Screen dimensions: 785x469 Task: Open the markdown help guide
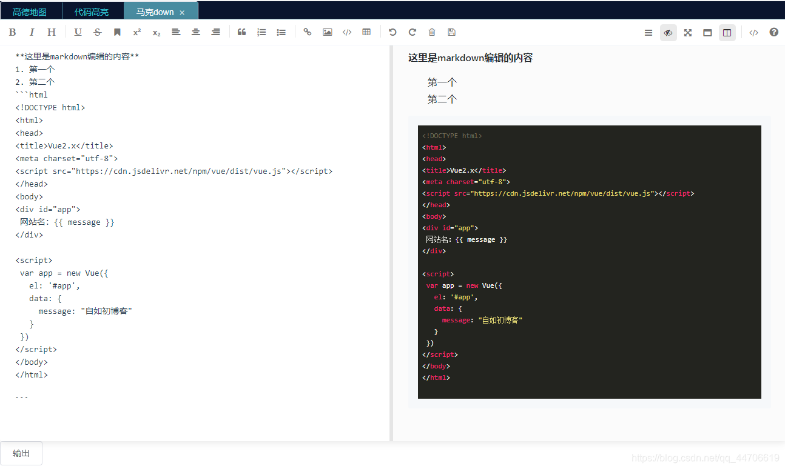(773, 32)
